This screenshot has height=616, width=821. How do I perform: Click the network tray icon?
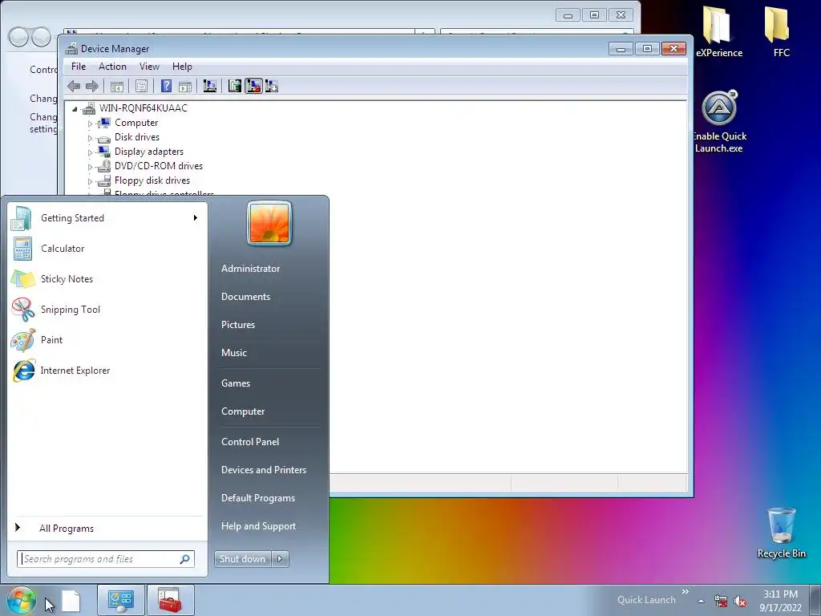(x=721, y=602)
